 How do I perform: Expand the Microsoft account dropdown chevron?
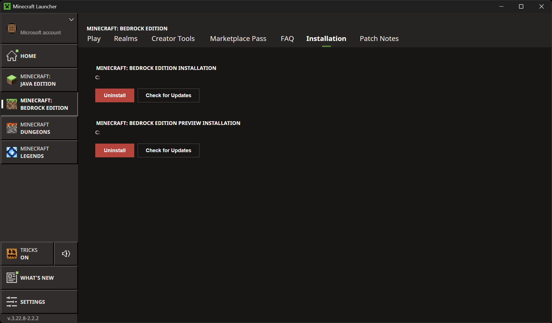tap(71, 19)
